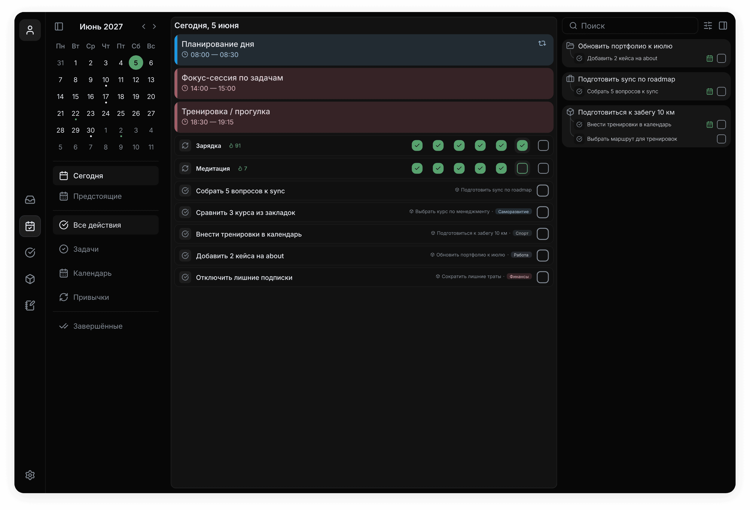The width and height of the screenshot is (750, 510).
Task: Click the Июнь 2027 month title
Action: (101, 26)
